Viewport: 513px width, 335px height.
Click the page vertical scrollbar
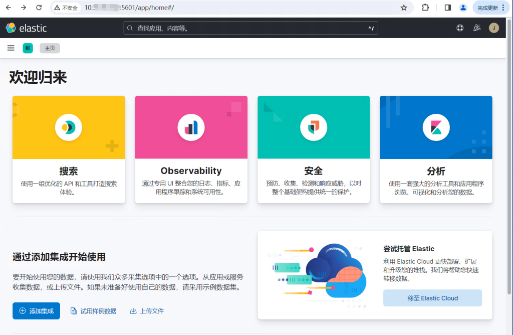point(509,157)
